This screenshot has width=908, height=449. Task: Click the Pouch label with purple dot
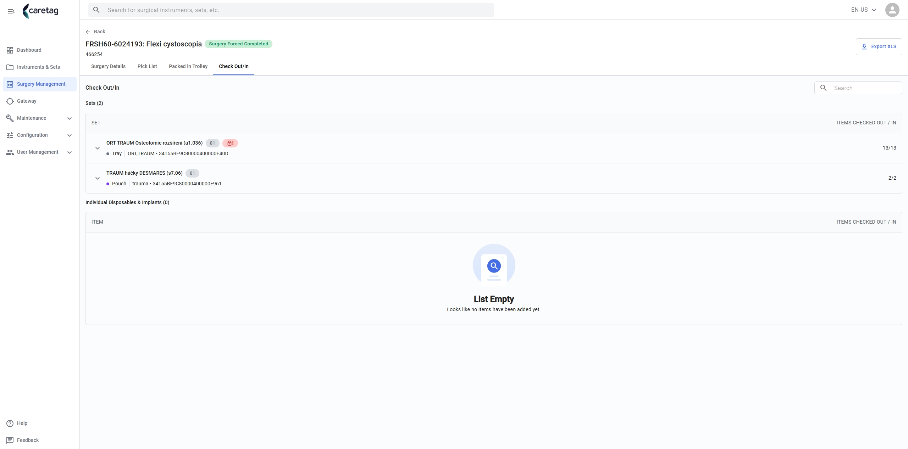point(116,184)
